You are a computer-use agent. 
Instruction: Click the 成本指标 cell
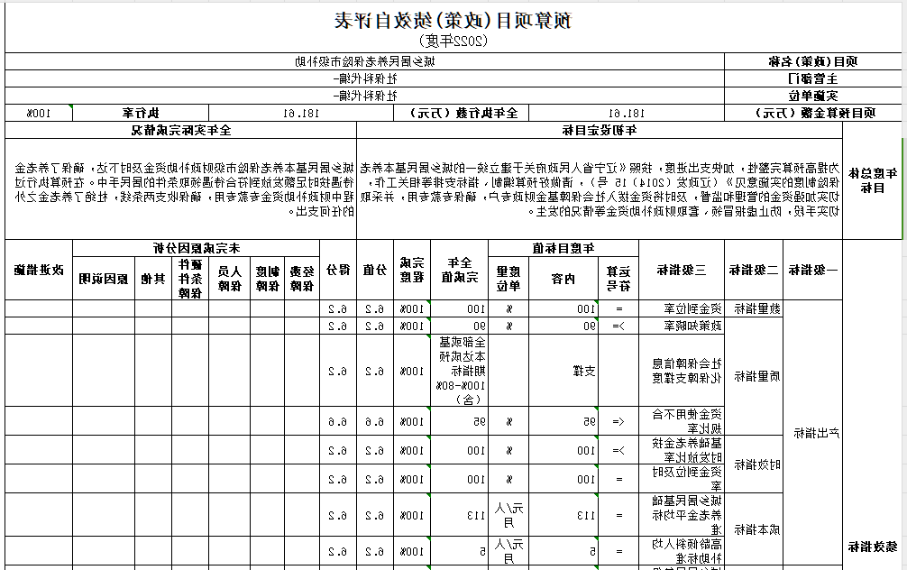pyautogui.click(x=754, y=529)
